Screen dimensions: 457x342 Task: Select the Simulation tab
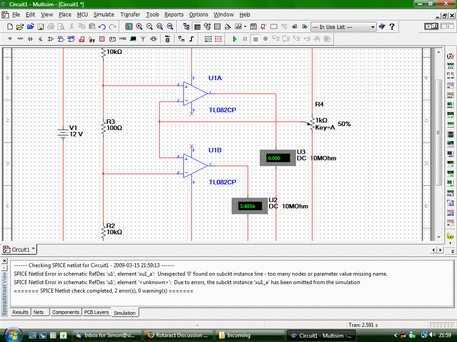(125, 313)
